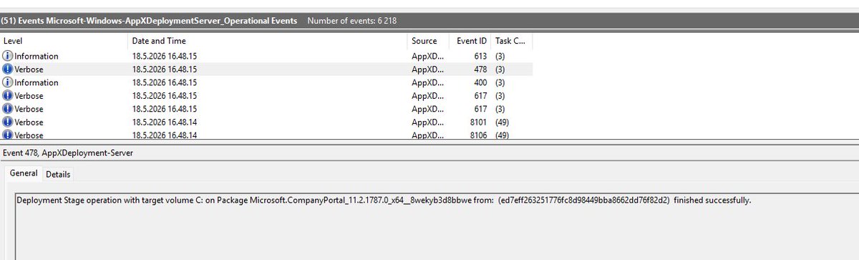Click task category (49) of event 8101
Screen dimensions: 859x260
(501, 122)
